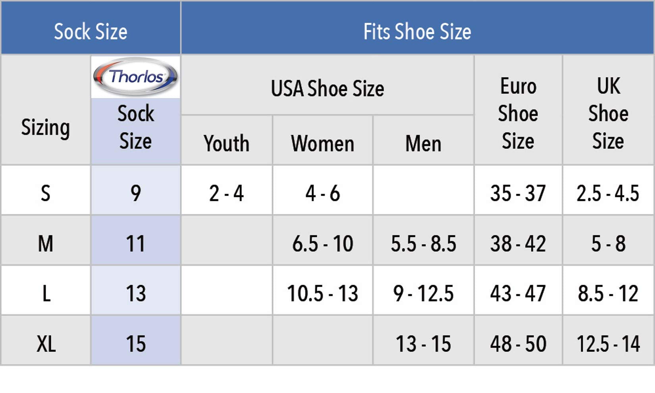Image resolution: width=655 pixels, height=393 pixels.
Task: Select the Youth '2 - 4' cell
Action: coord(226,193)
